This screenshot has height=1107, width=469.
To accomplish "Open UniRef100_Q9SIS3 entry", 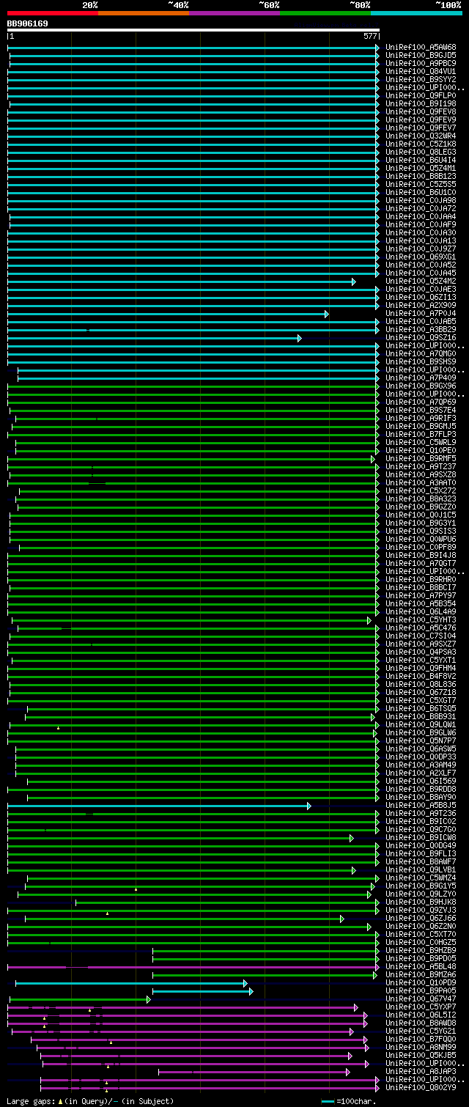I will [x=421, y=531].
